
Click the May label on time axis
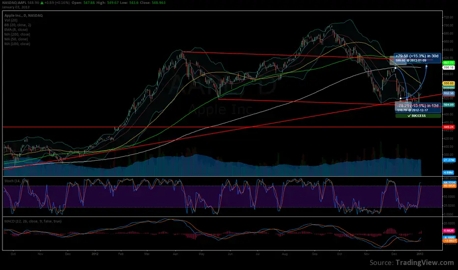[x=201, y=254]
